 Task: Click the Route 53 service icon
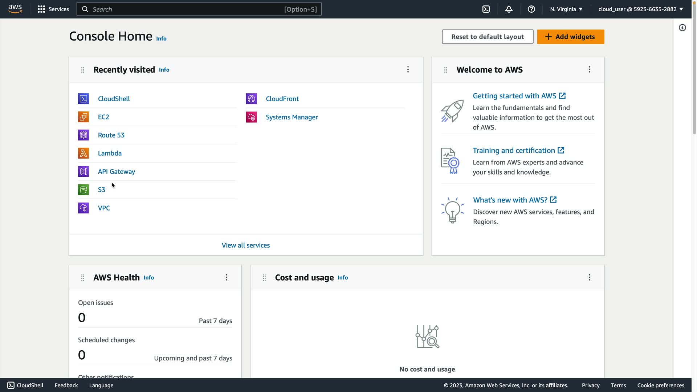coord(83,135)
